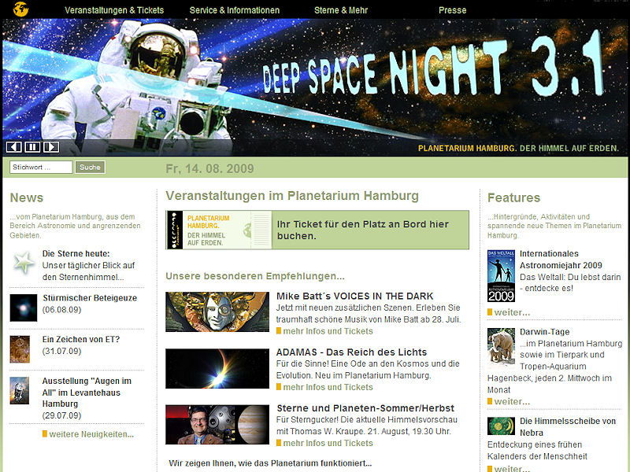Pause the banner slideshow
The width and height of the screenshot is (630, 472).
tap(32, 147)
